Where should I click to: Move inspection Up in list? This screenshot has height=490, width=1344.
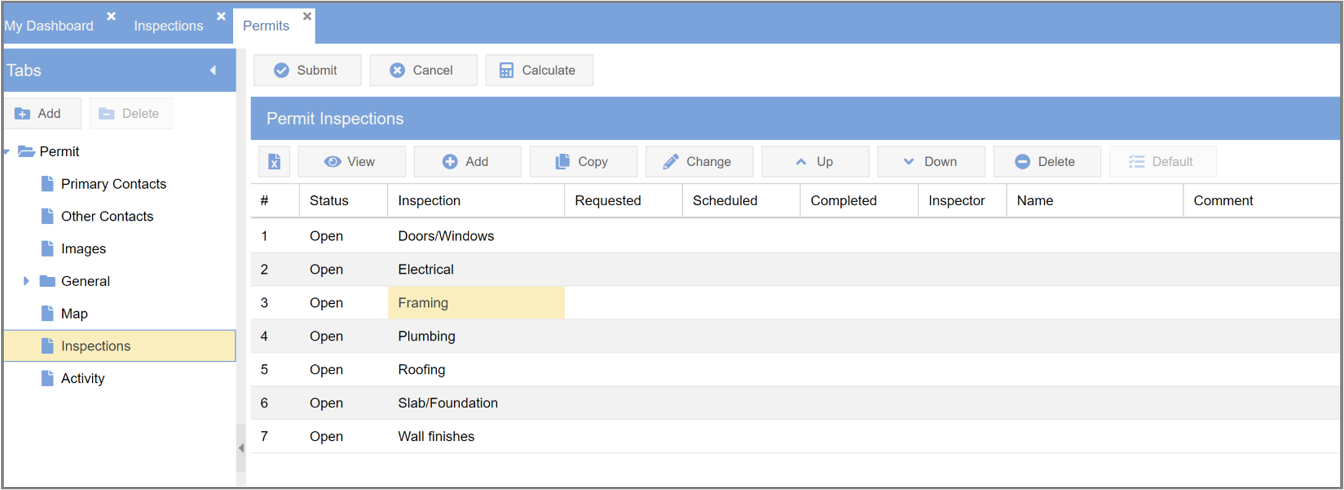click(x=815, y=161)
